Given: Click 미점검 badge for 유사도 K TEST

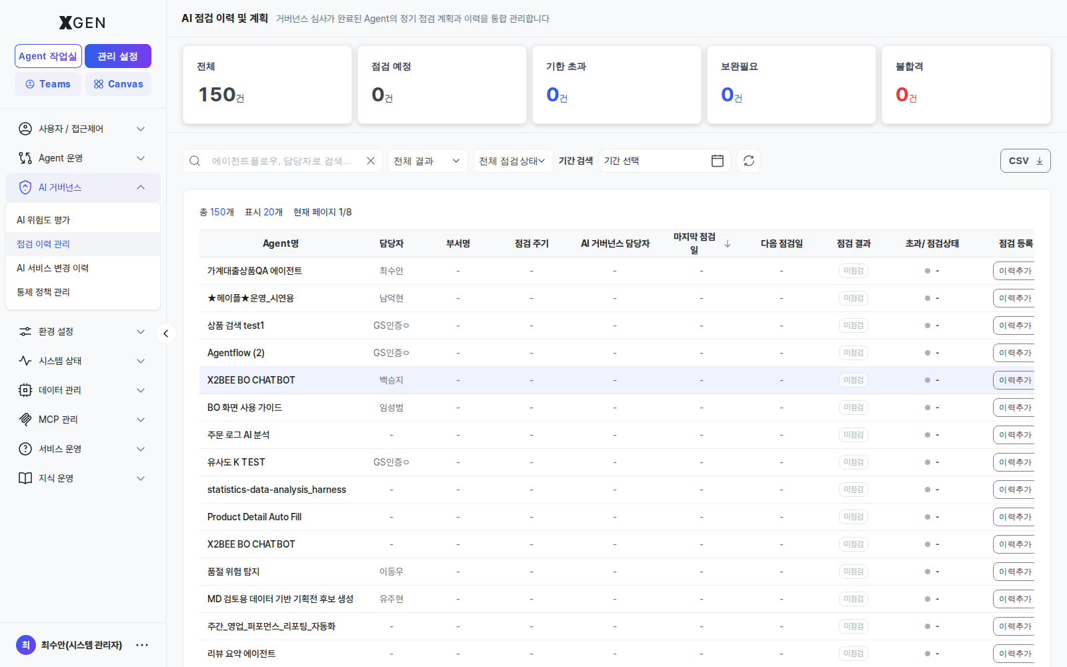Looking at the screenshot, I should point(854,462).
